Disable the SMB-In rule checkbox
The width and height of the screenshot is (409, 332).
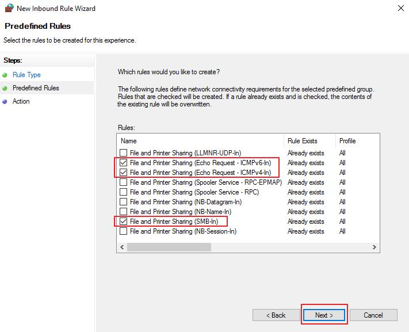(x=124, y=222)
